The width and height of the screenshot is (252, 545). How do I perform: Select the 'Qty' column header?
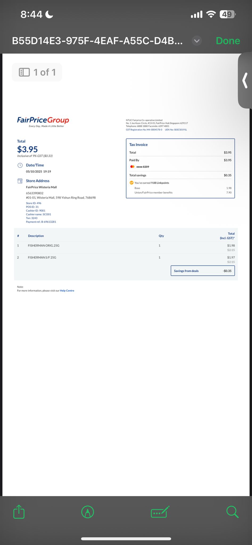coord(161,236)
